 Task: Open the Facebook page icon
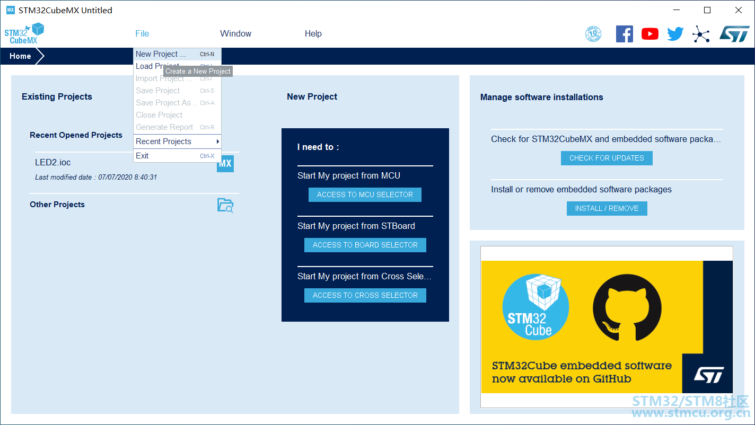(x=625, y=34)
